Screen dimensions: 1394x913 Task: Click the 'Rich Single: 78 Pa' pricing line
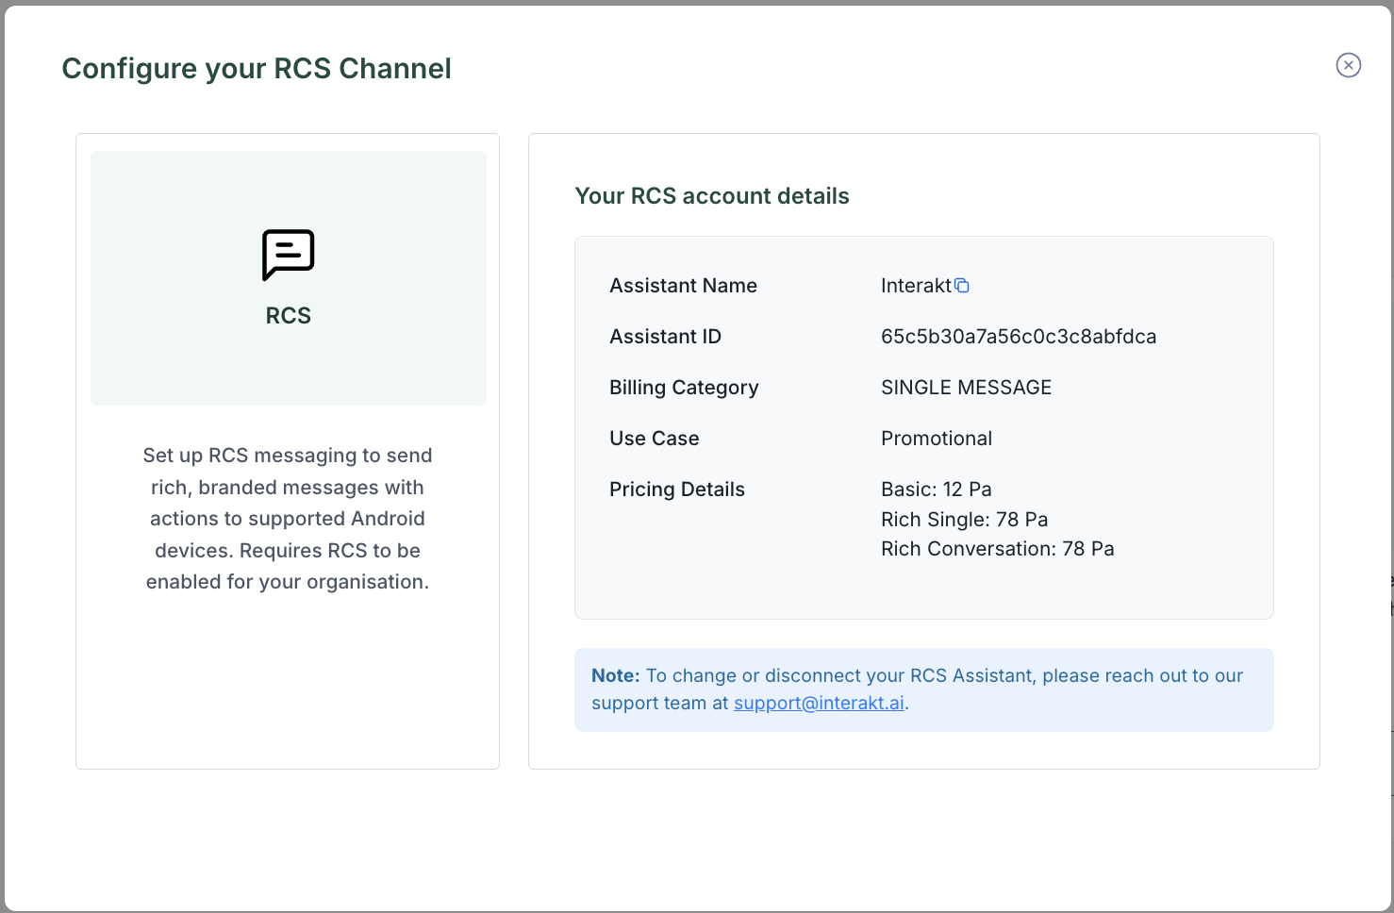(964, 520)
